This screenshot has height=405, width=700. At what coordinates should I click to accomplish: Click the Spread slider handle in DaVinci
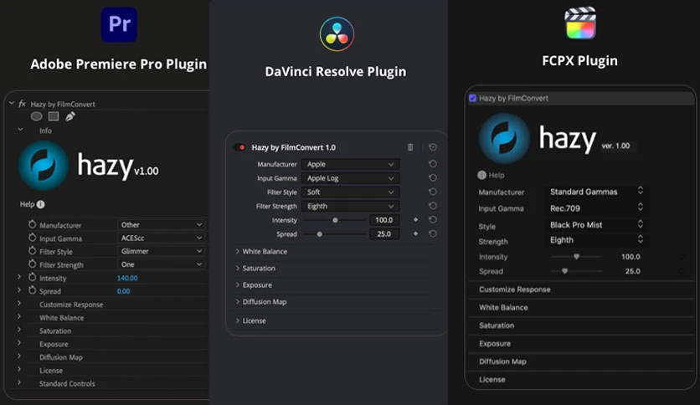coord(320,234)
